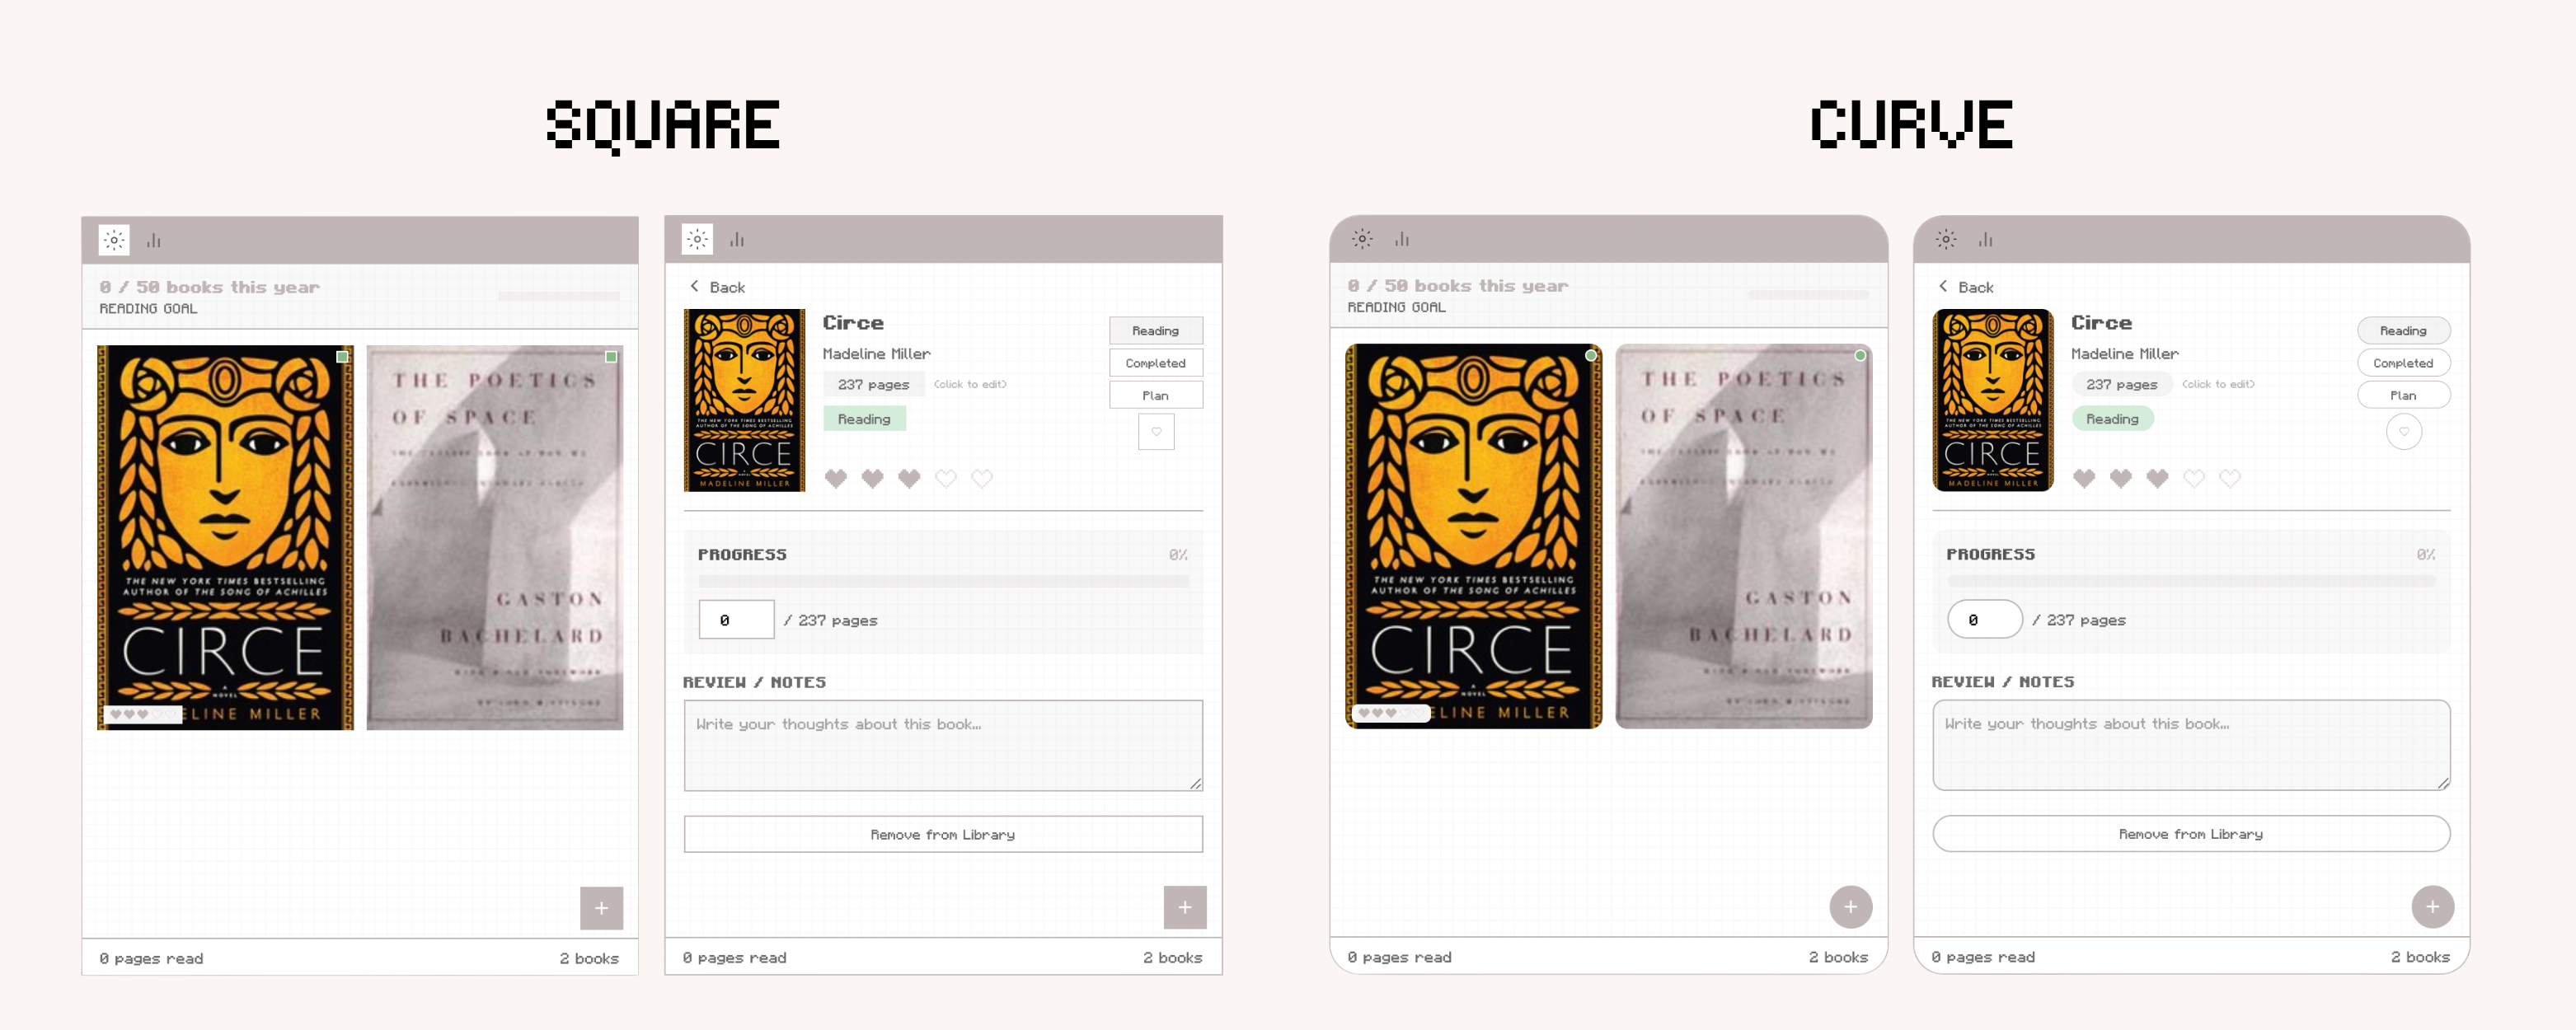Click rounded Remove from Library in curve panel

(2191, 834)
